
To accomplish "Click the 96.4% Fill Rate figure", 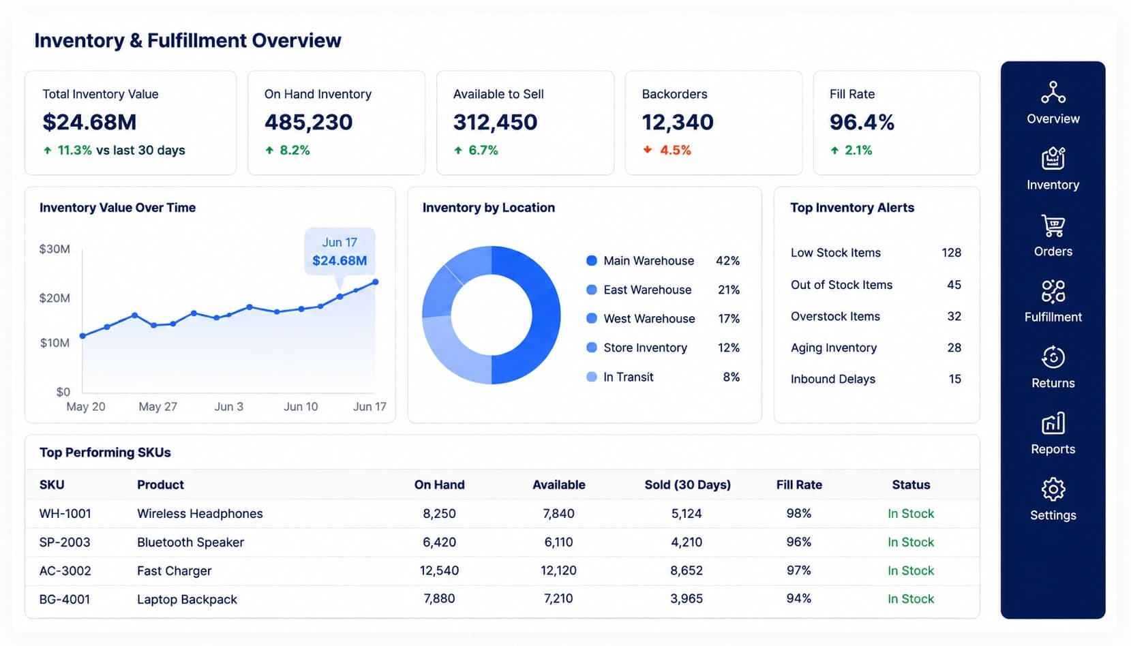I will pyautogui.click(x=862, y=122).
